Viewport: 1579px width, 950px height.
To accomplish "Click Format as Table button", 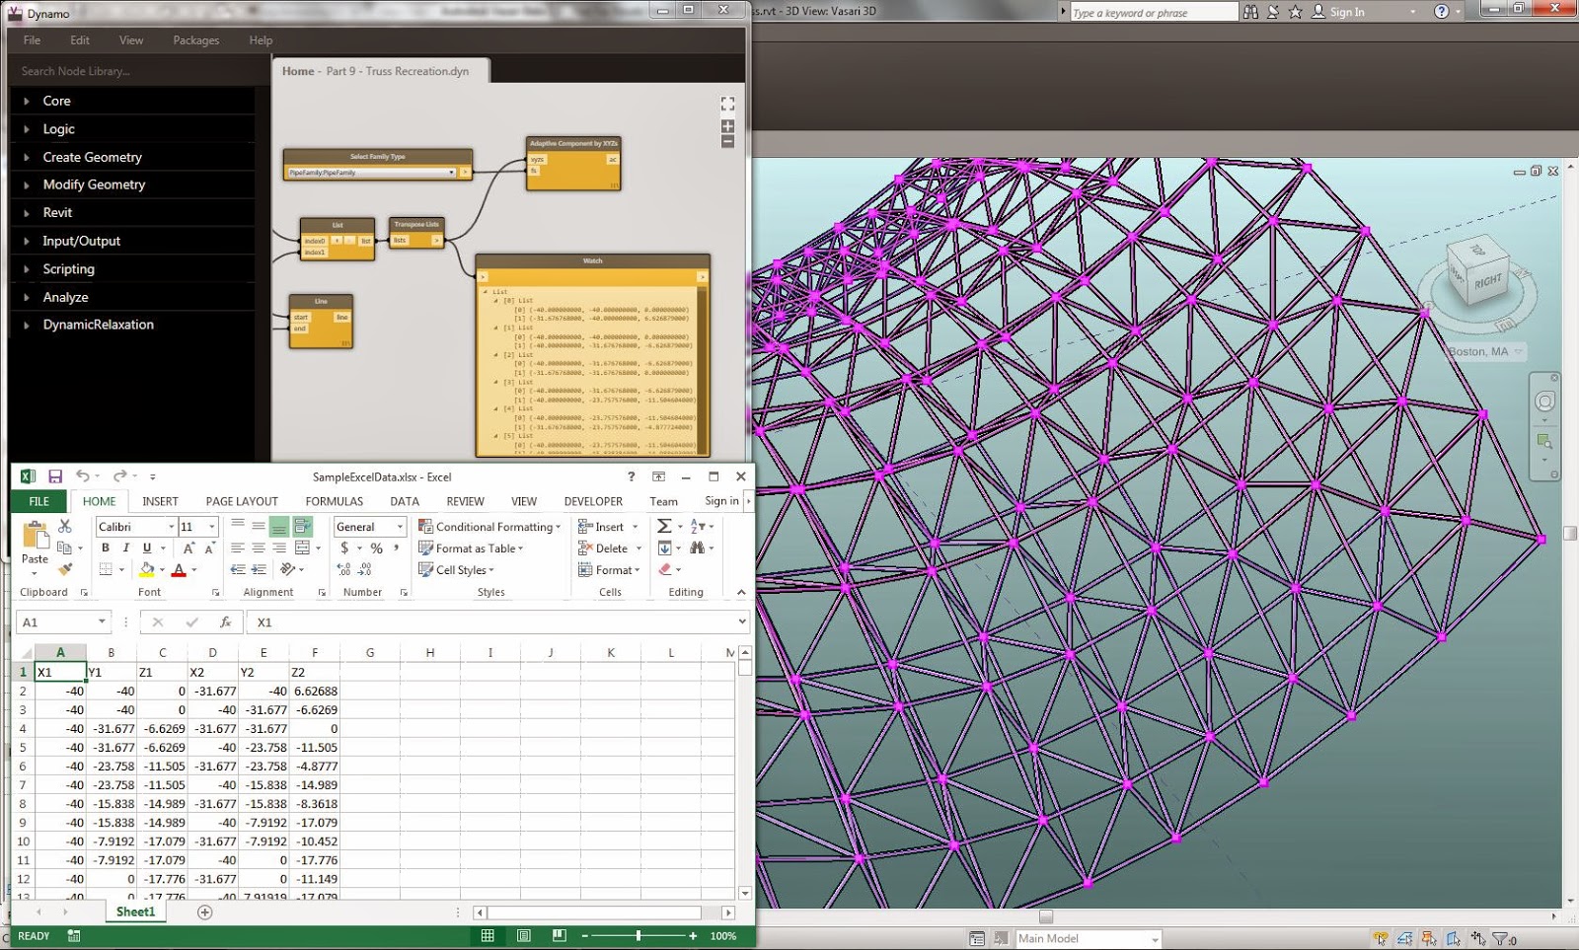I will tap(471, 548).
